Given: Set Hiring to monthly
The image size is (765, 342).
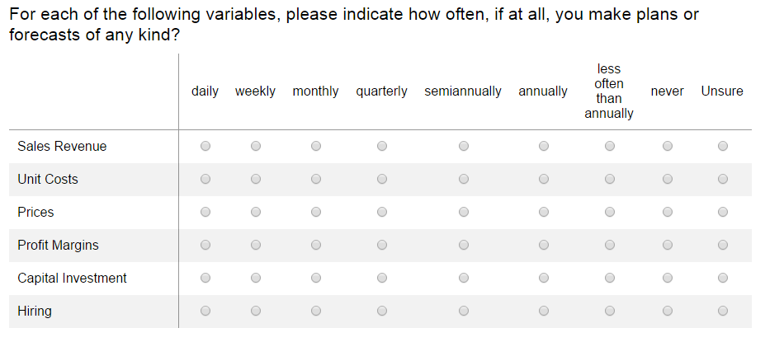Looking at the screenshot, I should pos(316,311).
